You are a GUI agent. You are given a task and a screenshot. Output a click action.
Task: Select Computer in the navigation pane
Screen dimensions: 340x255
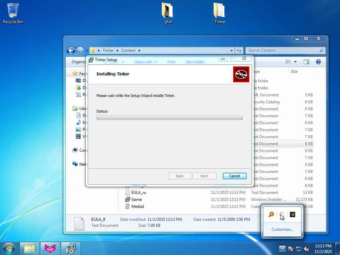[x=79, y=150]
